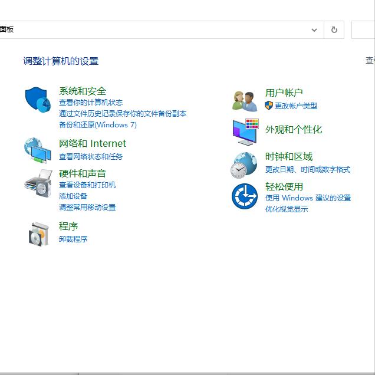
Task: Click Appearance and Personalization monitor icon
Action: pyautogui.click(x=246, y=131)
